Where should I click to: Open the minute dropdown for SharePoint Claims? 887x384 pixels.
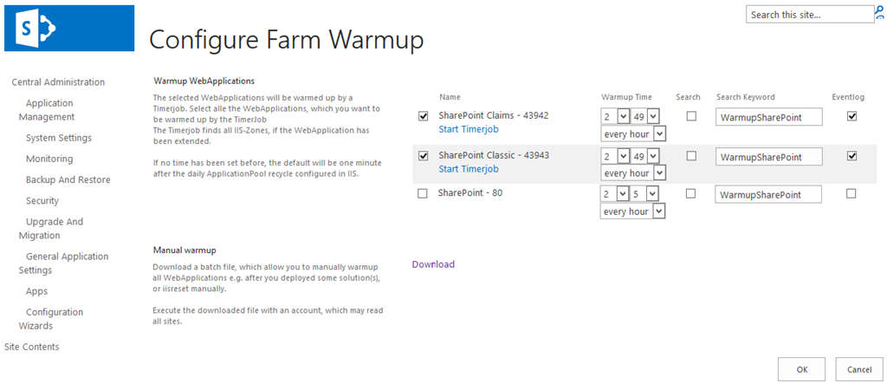[645, 117]
